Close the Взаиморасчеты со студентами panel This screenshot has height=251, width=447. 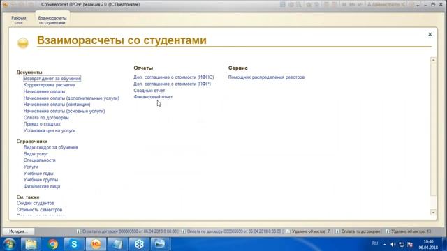coord(430,34)
